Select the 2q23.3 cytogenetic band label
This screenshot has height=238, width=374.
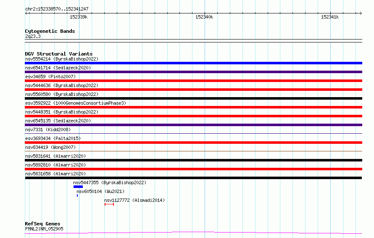(x=33, y=36)
